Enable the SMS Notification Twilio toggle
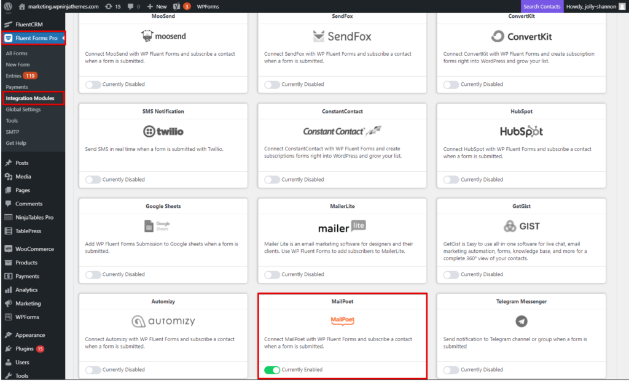Image resolution: width=629 pixels, height=381 pixels. [93, 180]
